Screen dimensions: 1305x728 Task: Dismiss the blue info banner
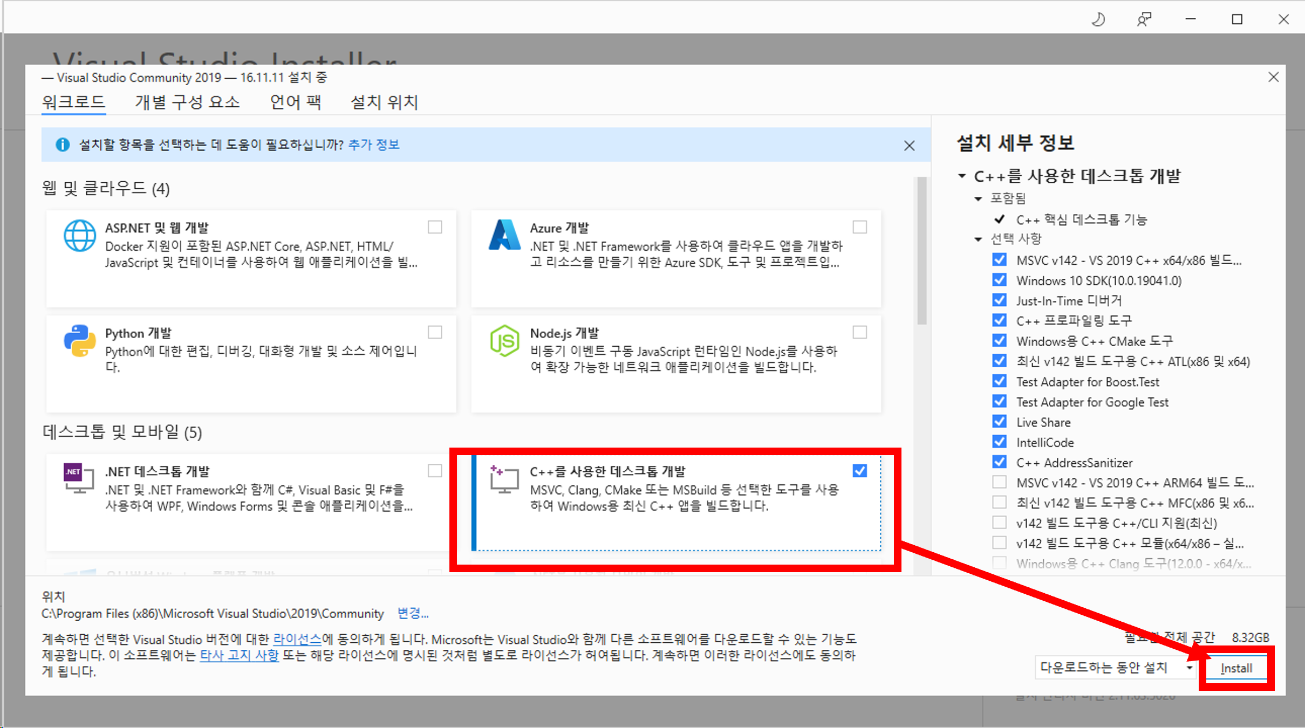909,146
